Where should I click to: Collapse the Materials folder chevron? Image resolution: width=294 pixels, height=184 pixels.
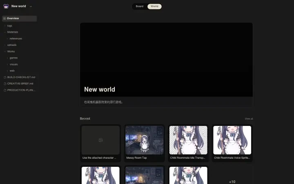pyautogui.click(x=5, y=32)
